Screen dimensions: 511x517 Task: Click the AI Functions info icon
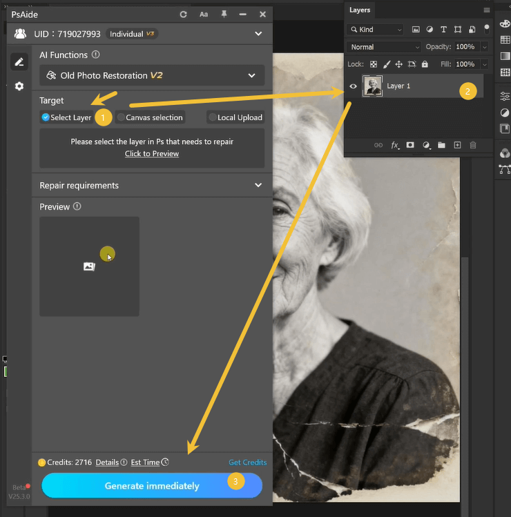point(96,55)
